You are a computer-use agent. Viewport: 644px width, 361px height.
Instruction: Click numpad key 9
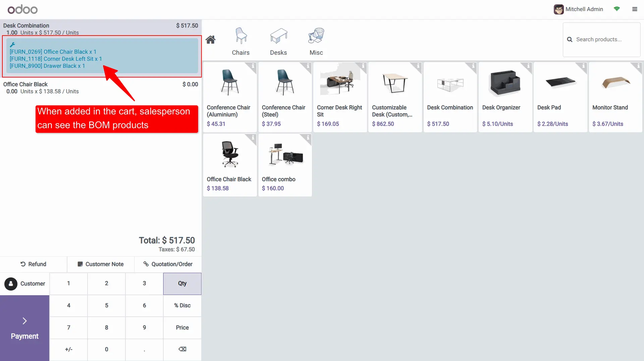[x=144, y=327]
